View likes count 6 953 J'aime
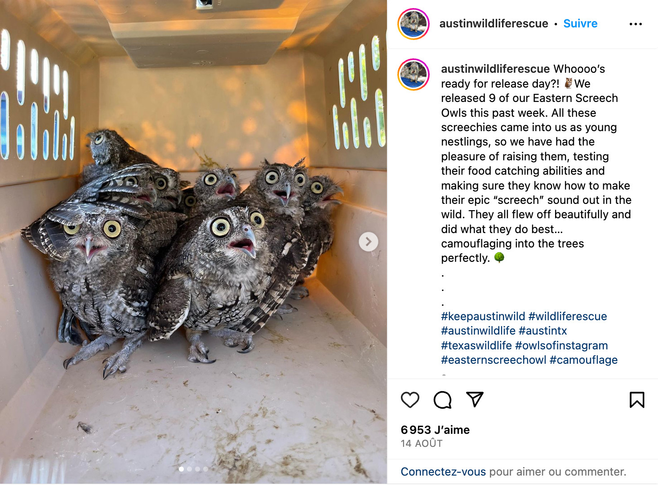 [435, 430]
